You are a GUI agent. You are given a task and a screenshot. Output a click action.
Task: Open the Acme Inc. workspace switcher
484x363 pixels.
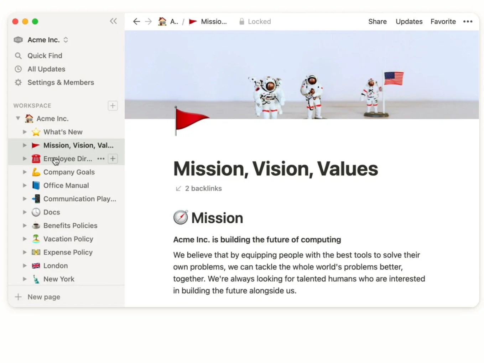41,40
